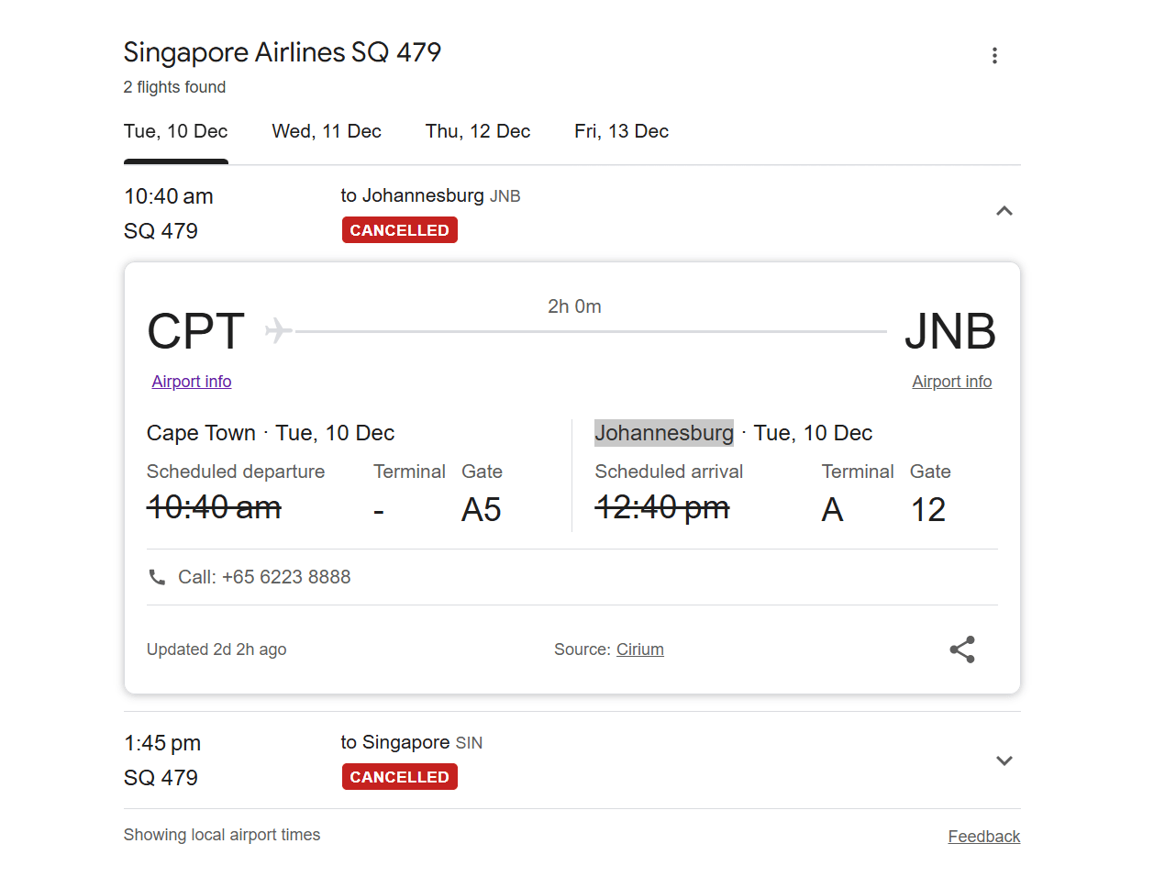Click the Singapore Airlines SQ 479 heading
The image size is (1165, 877).
tap(283, 52)
